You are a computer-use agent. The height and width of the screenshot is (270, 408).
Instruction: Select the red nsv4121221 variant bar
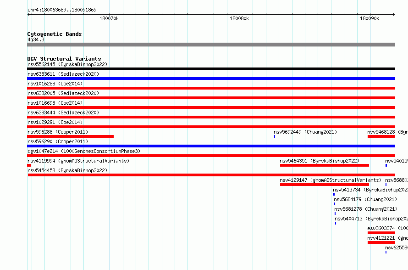tap(381, 242)
